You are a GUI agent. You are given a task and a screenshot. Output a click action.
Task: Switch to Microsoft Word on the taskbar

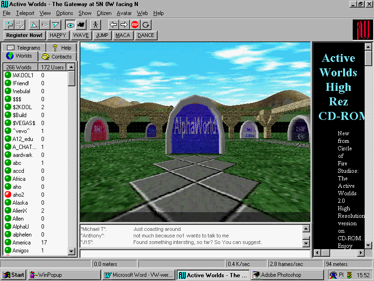coord(139,275)
